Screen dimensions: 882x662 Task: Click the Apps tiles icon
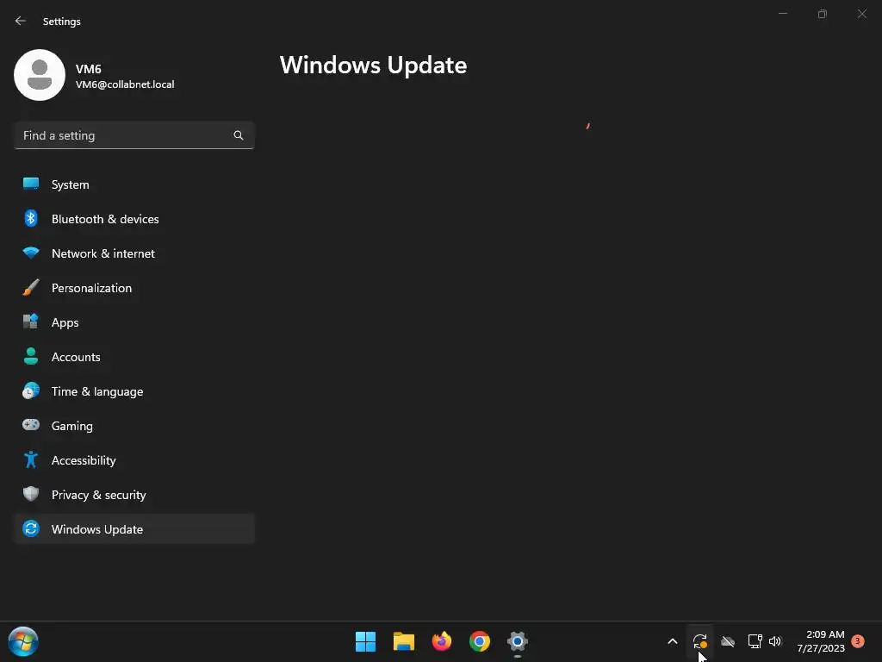(31, 322)
